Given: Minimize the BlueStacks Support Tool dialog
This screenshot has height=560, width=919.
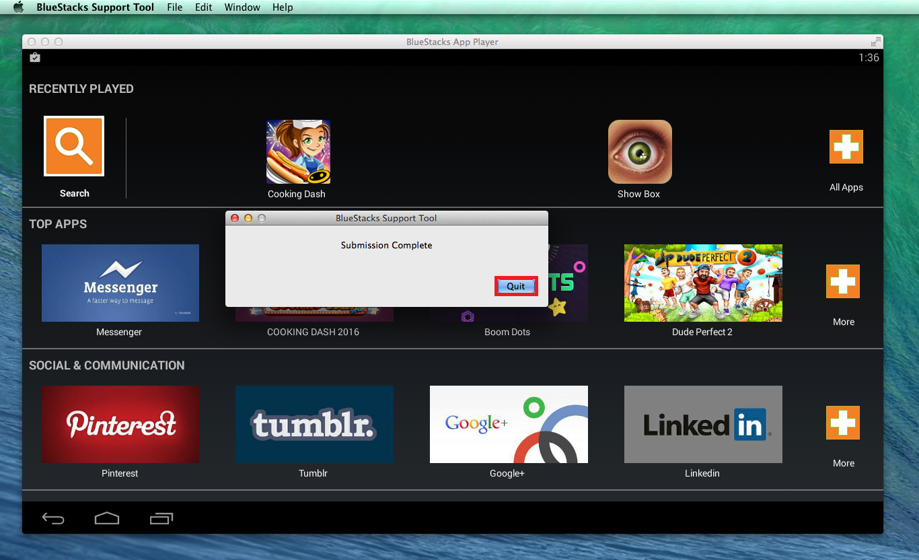Looking at the screenshot, I should coord(248,218).
